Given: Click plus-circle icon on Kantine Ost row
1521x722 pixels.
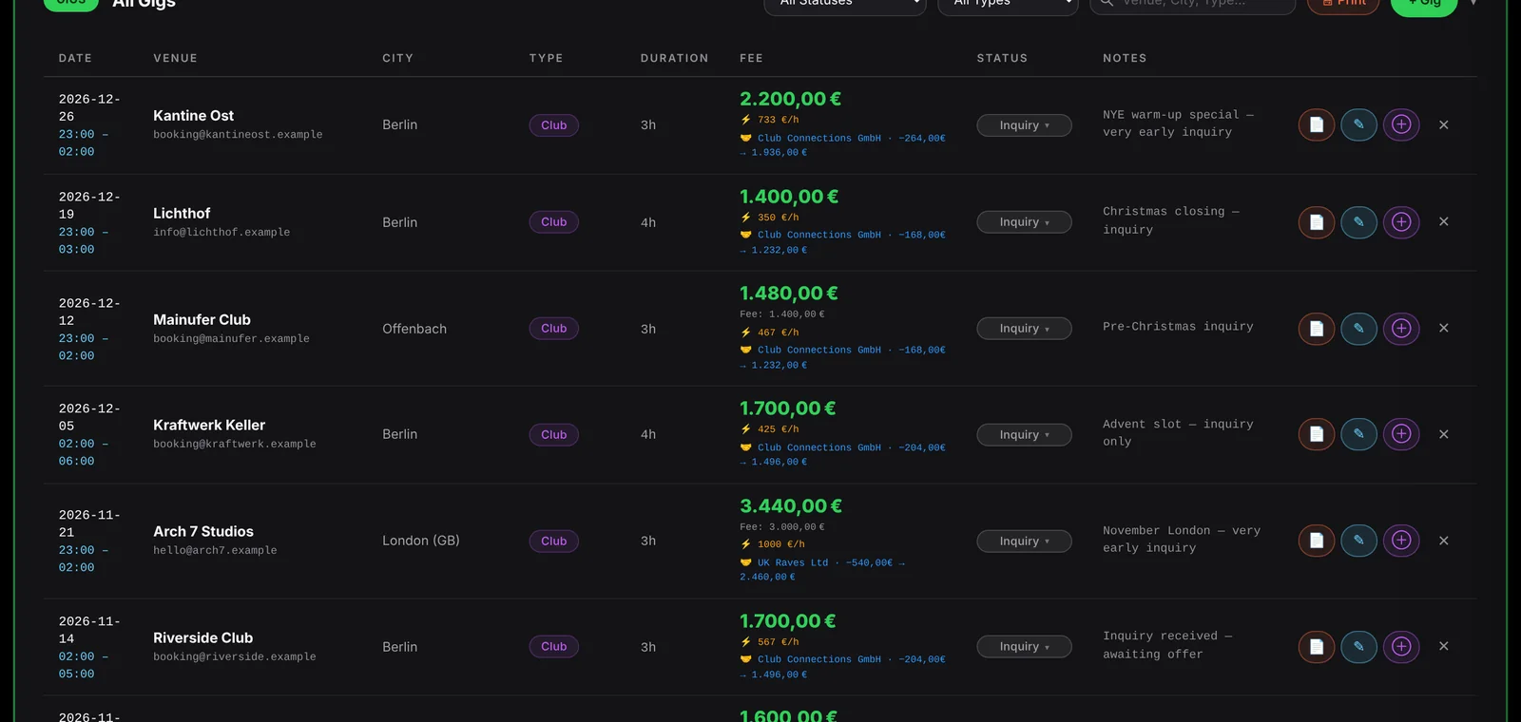Looking at the screenshot, I should (1401, 124).
